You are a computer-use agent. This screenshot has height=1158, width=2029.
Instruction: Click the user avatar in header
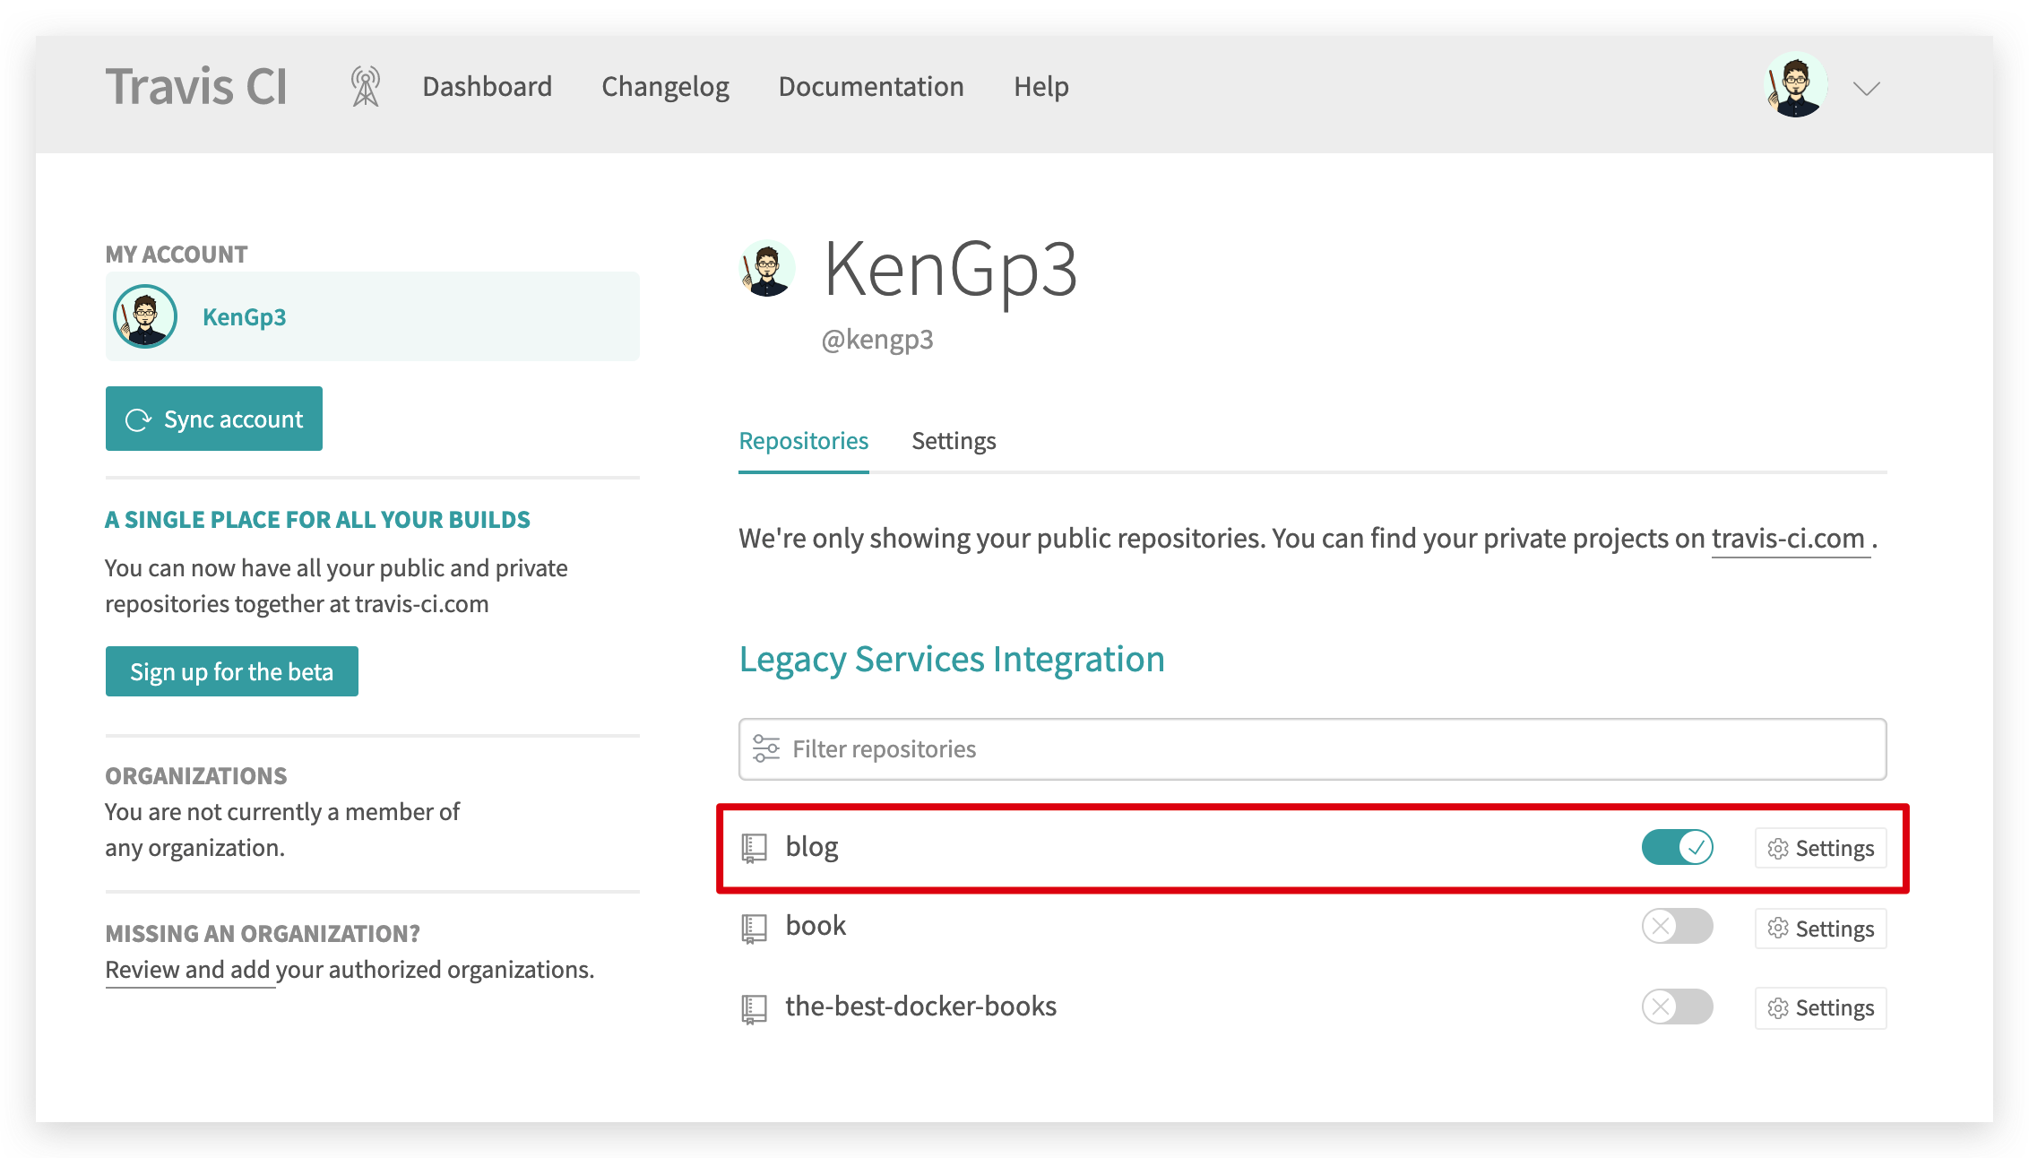(x=1796, y=86)
